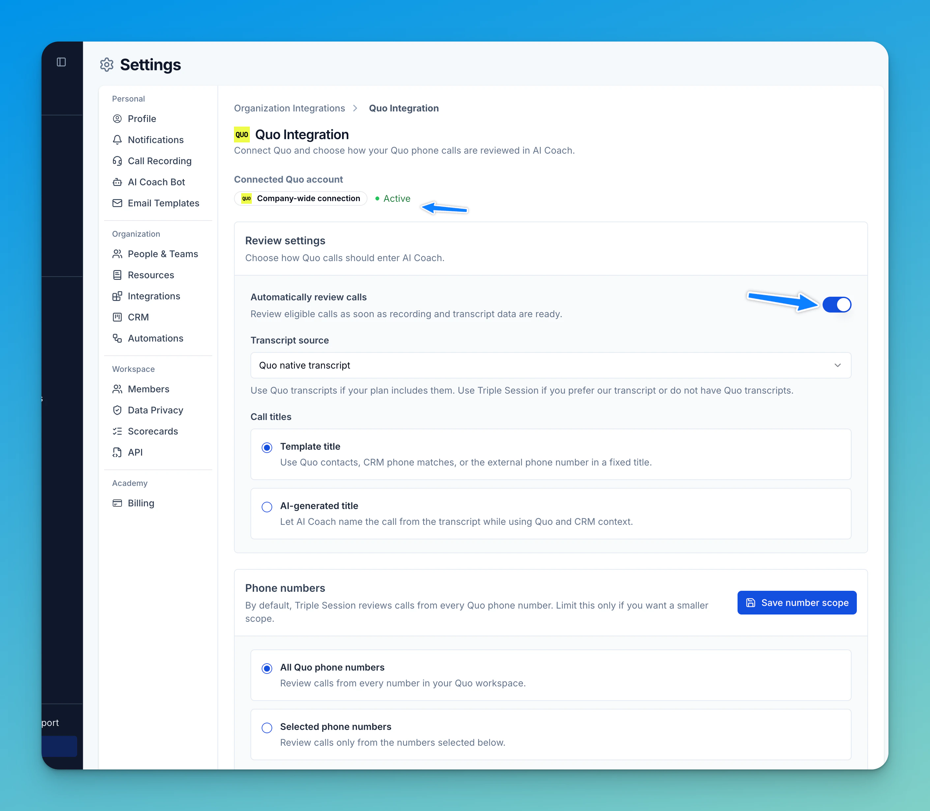This screenshot has width=930, height=811.
Task: Click the Automations workflow icon
Action: point(117,339)
